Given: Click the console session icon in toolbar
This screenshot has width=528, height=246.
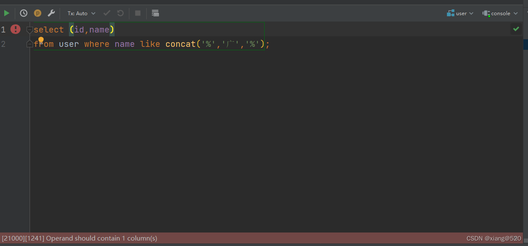Looking at the screenshot, I should (486, 14).
